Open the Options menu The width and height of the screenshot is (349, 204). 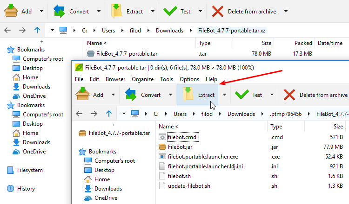(189, 79)
